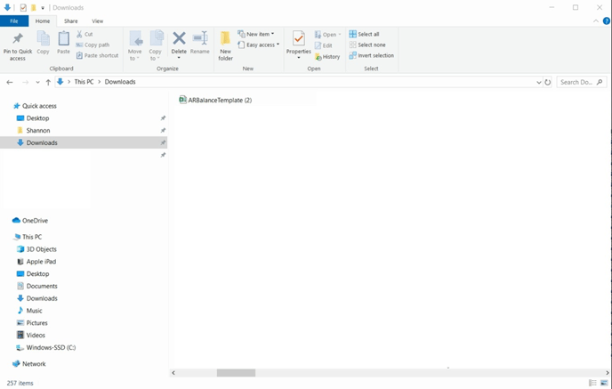
Task: Open the New item dropdown
Action: point(256,34)
